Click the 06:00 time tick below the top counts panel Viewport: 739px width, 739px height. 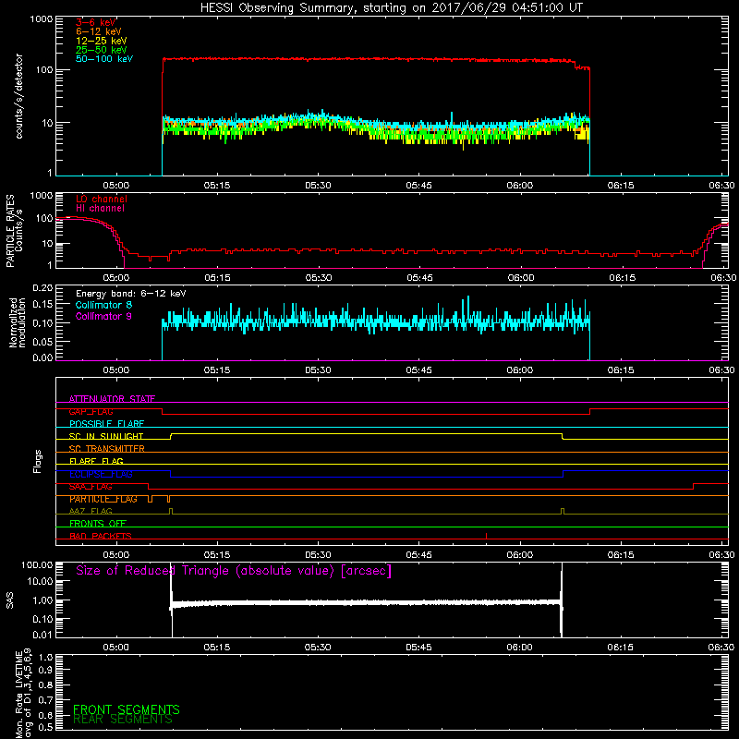(x=519, y=186)
